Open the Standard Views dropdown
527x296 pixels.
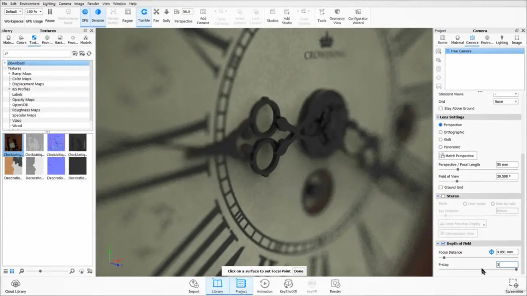pyautogui.click(x=505, y=94)
